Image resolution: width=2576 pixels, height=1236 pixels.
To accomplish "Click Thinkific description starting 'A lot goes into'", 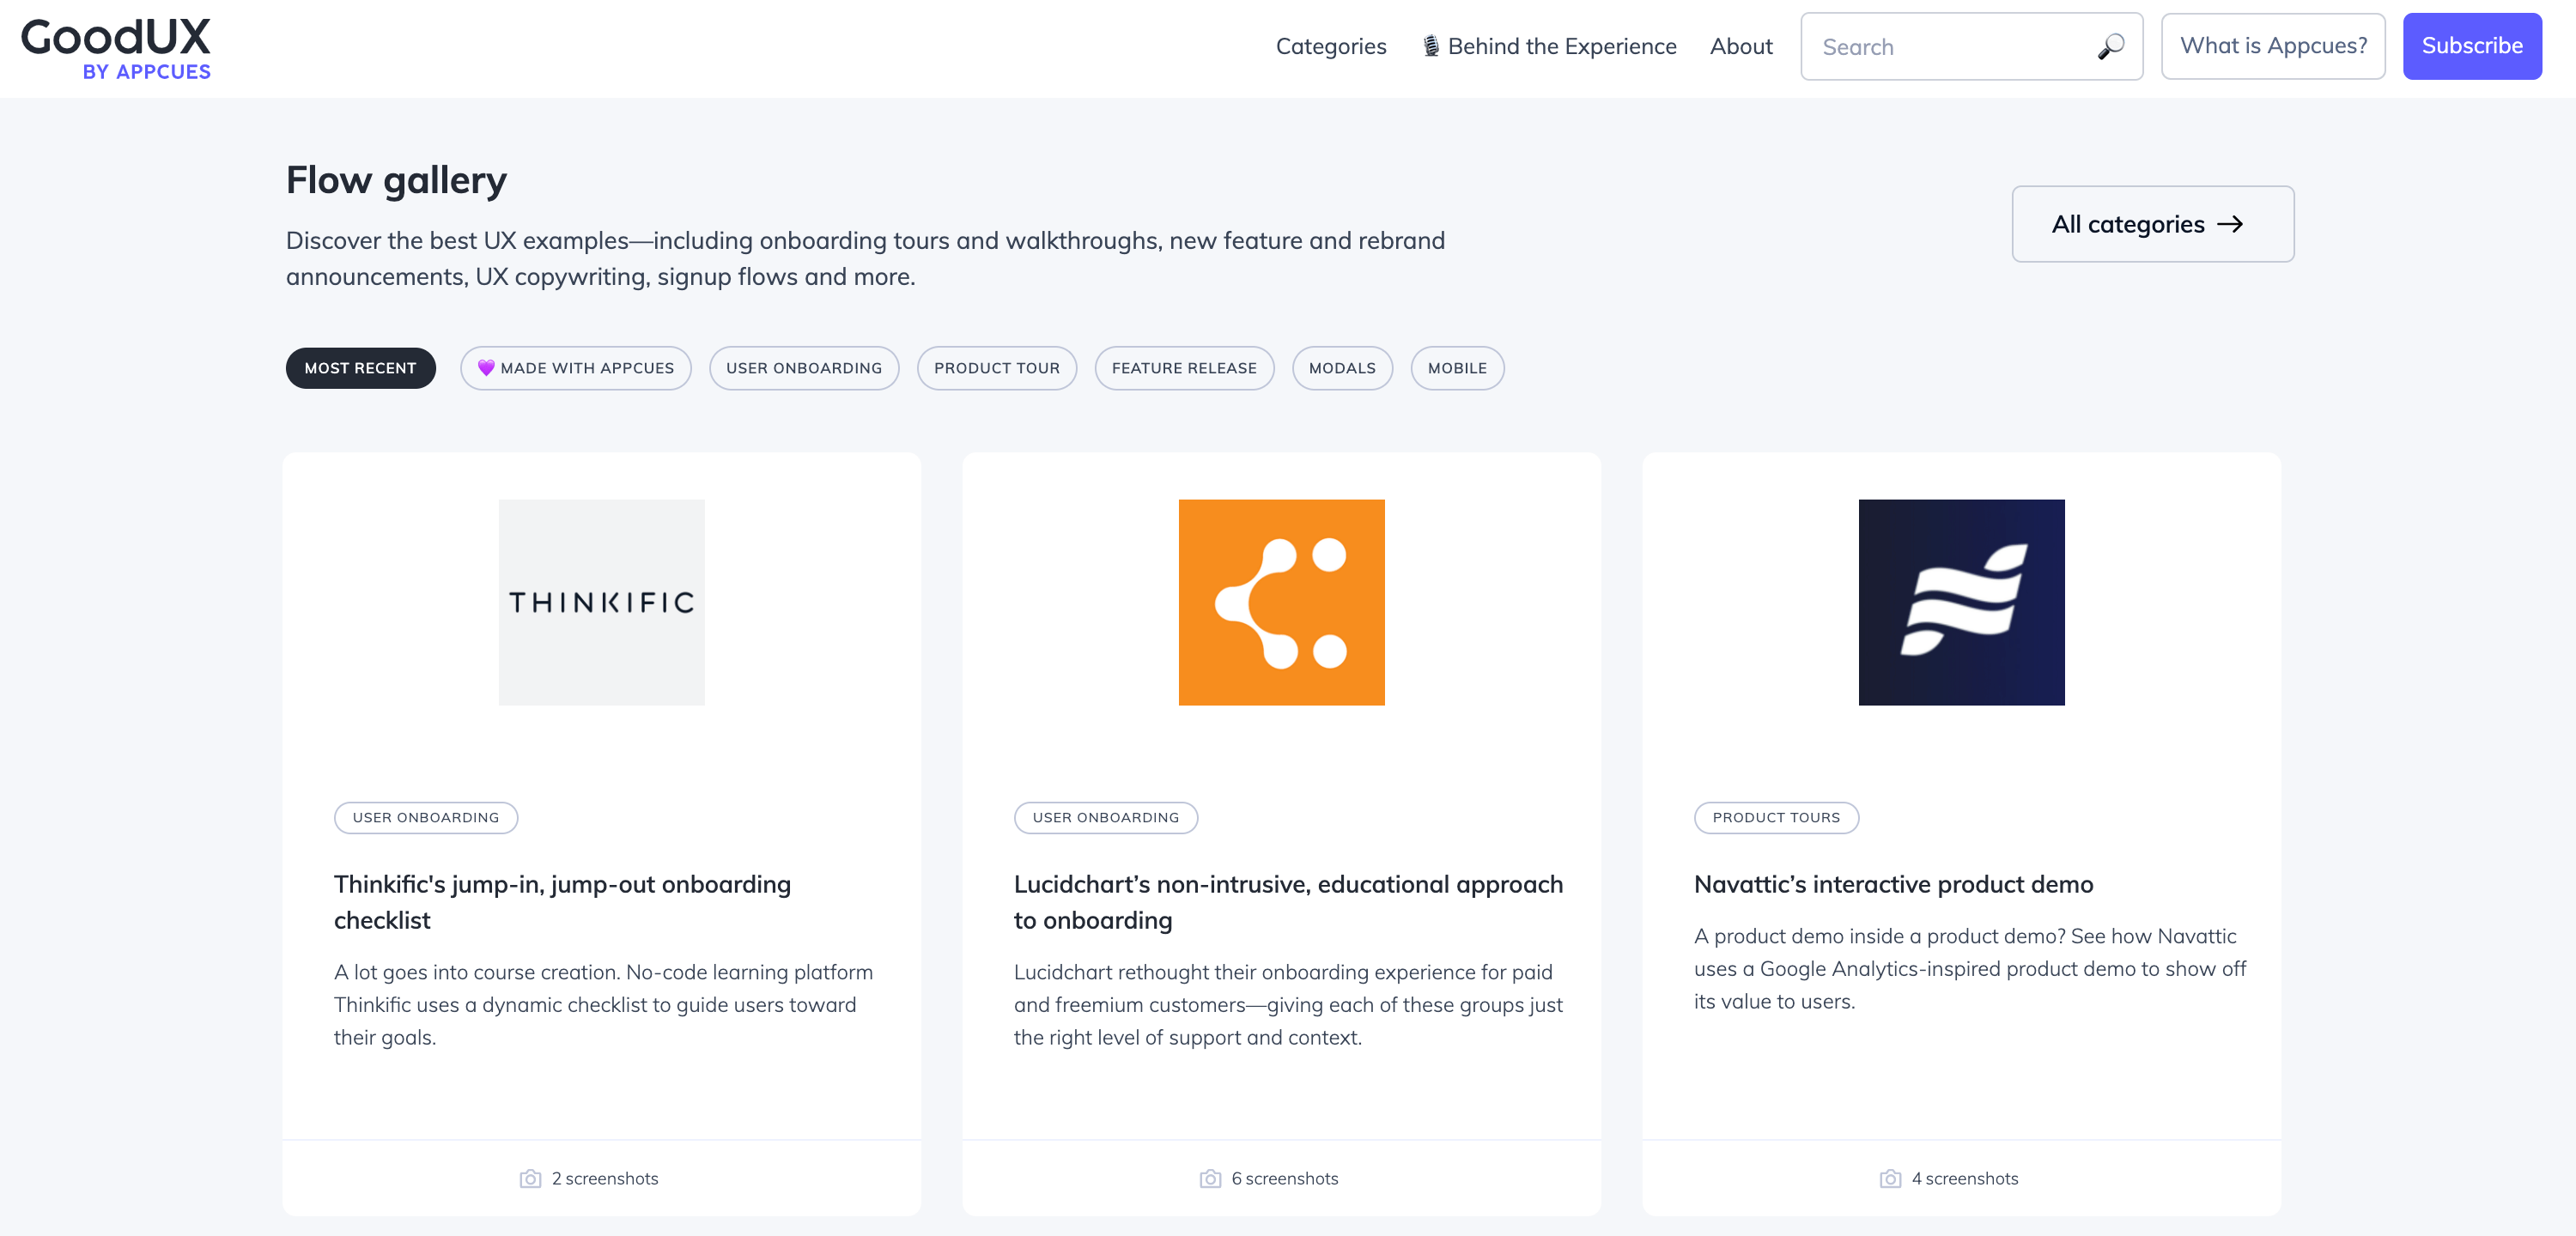I will coord(604,1005).
